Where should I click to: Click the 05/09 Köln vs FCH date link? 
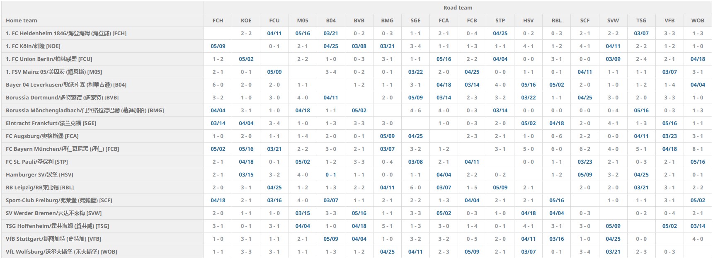point(218,46)
